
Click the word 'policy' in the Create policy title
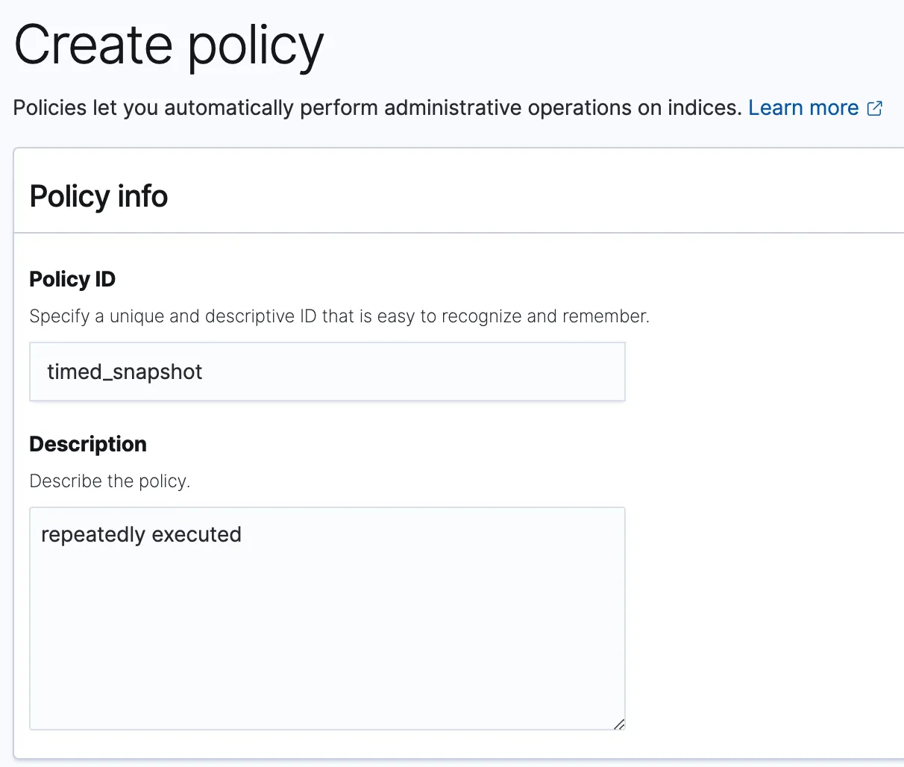coord(255,46)
